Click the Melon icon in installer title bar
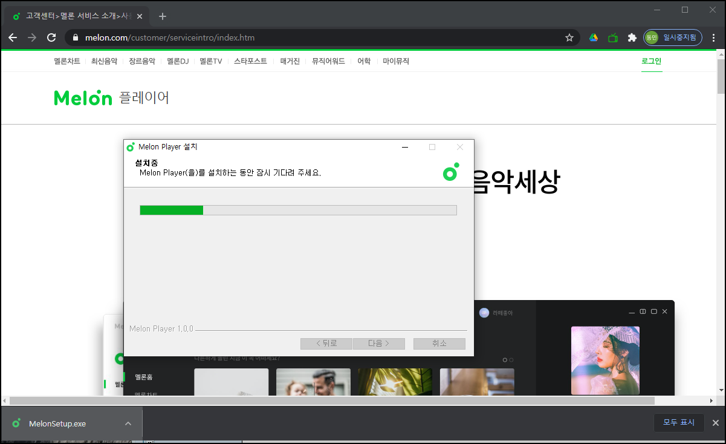 (x=131, y=147)
